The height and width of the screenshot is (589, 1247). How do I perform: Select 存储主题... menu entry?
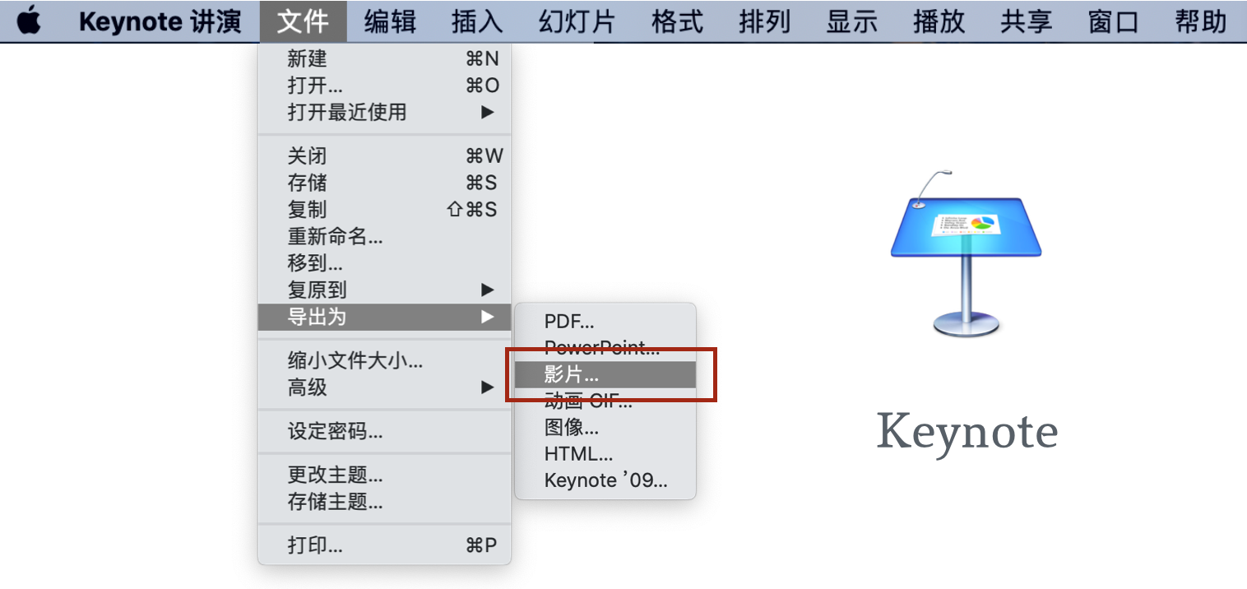tap(385, 502)
